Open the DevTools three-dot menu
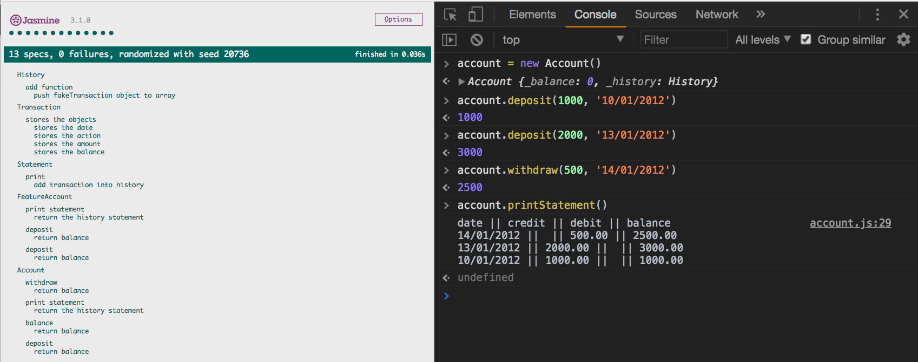Screen dimensions: 918x362 (x=877, y=15)
